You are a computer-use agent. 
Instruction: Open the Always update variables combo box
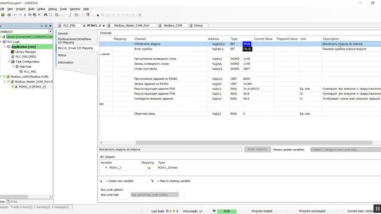(345, 149)
